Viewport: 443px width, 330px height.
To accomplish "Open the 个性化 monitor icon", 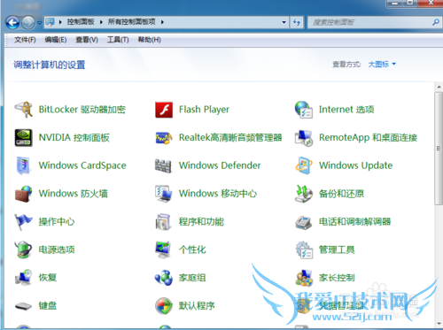I will click(163, 249).
